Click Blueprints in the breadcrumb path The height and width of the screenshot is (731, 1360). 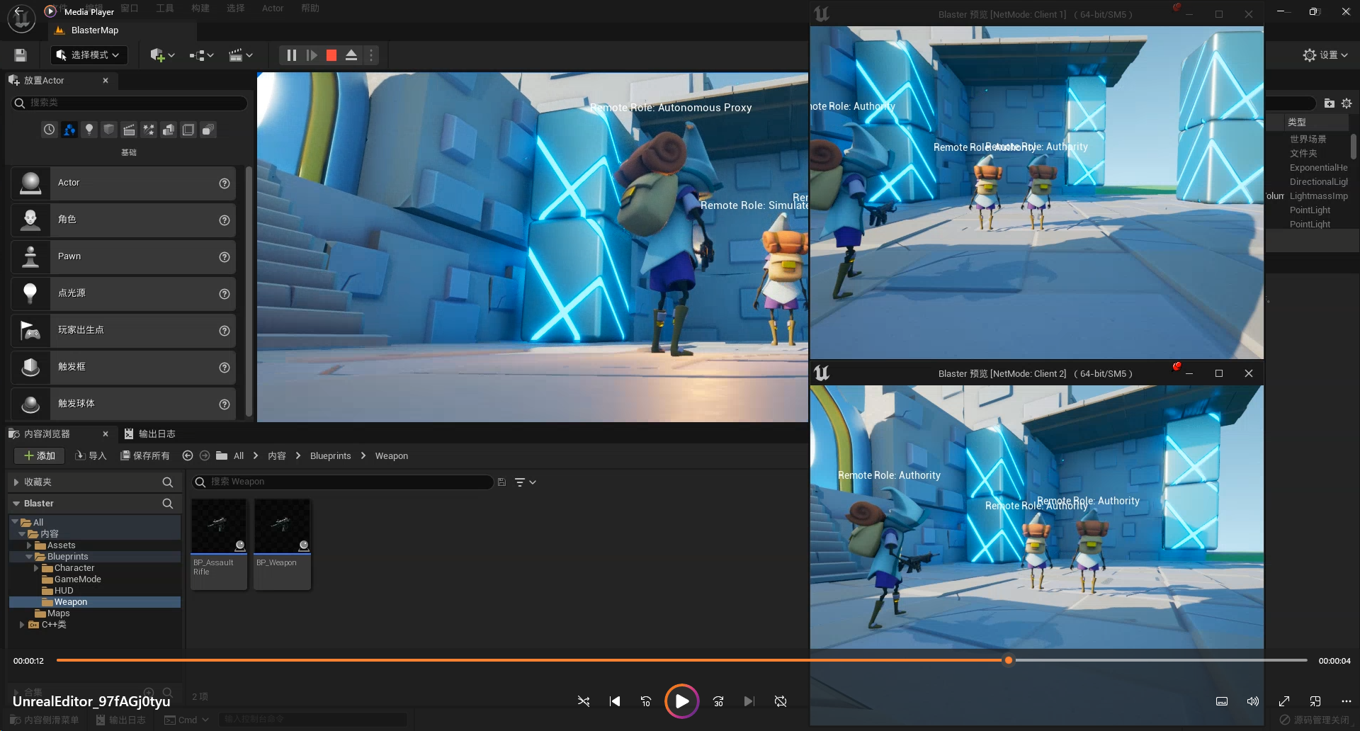click(x=331, y=456)
